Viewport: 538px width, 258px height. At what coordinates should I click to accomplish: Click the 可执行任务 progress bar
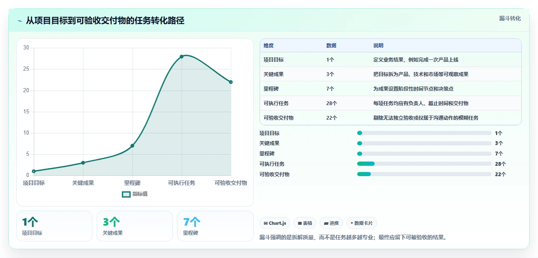[424, 164]
